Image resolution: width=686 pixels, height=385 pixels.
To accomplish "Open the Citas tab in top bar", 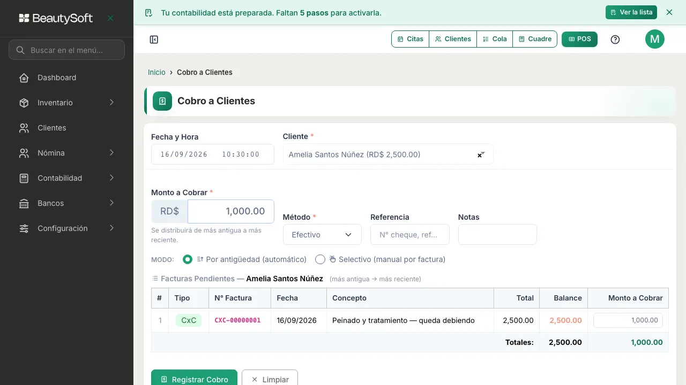I will 411,39.
